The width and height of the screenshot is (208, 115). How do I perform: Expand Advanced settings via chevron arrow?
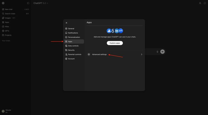(x=141, y=55)
